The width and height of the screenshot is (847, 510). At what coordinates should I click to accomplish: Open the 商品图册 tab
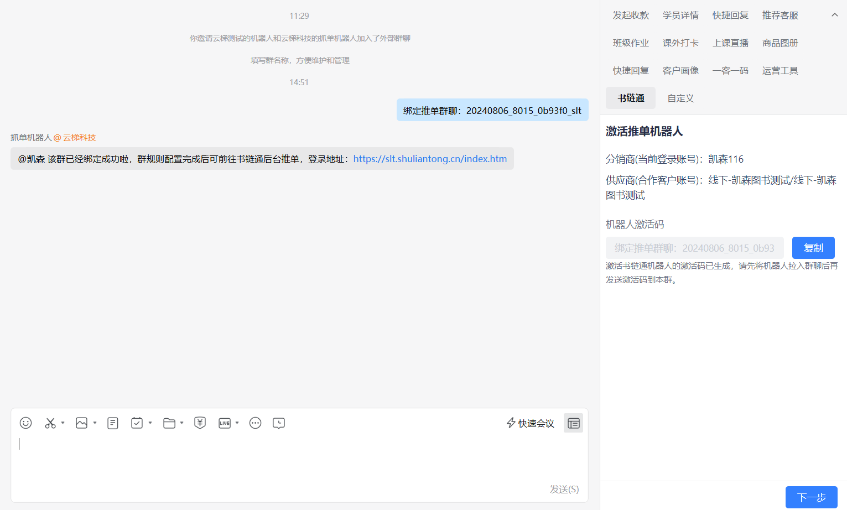click(780, 43)
